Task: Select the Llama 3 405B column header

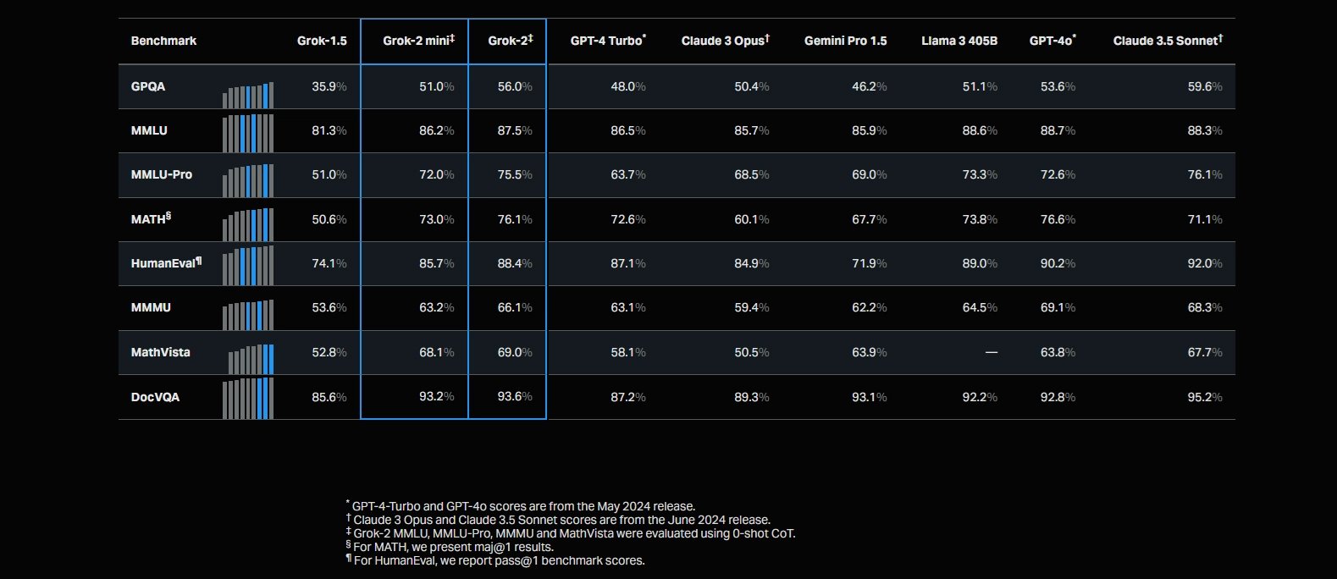Action: (x=959, y=41)
